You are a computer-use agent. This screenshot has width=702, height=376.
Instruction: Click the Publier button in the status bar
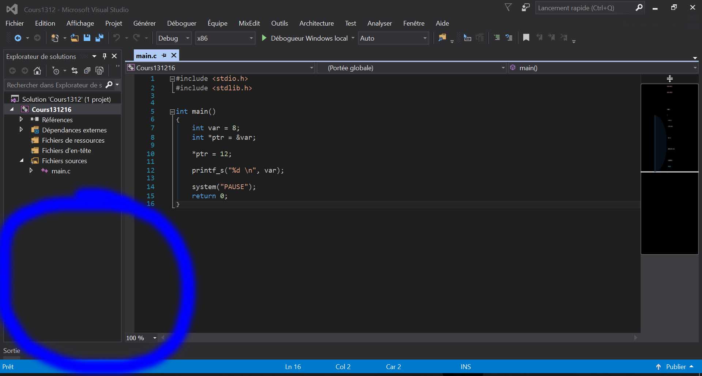676,367
